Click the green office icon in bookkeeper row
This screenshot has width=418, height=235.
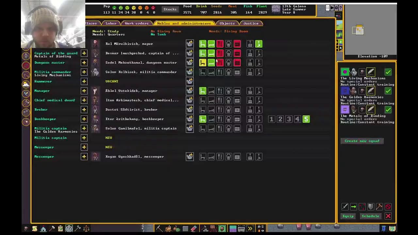(x=203, y=119)
